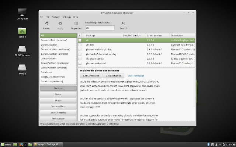Image resolution: width=236 pixels, height=147 pixels.
Task: Select Communication (universe) section
Action: 58,54
